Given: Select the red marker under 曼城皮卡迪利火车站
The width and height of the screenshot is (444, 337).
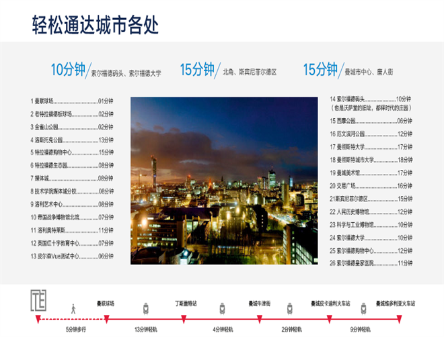Looking at the screenshot, I should 330,319.
